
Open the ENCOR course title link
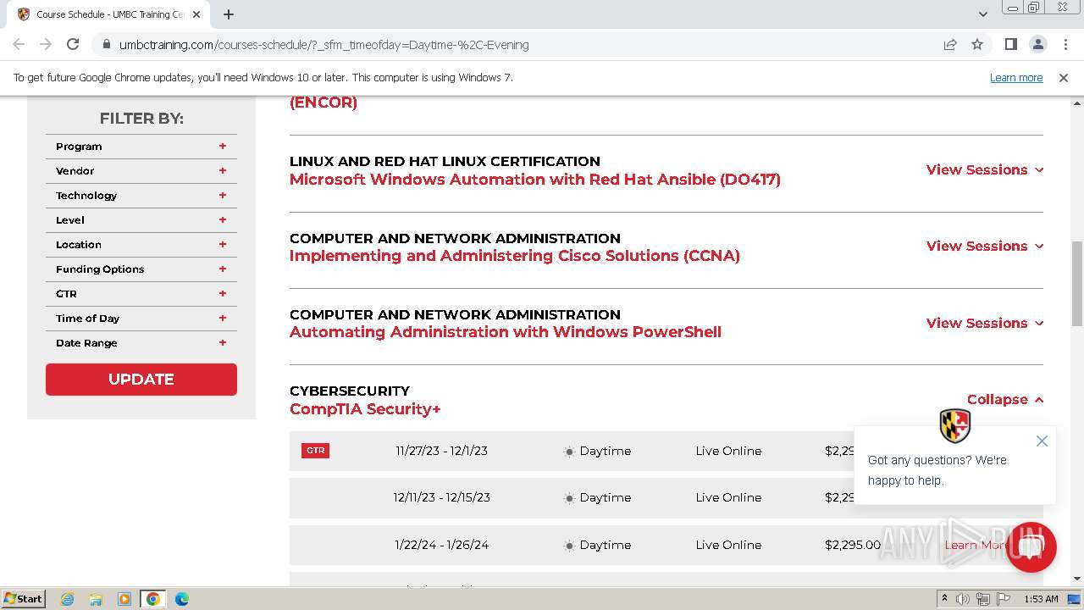pyautogui.click(x=324, y=103)
